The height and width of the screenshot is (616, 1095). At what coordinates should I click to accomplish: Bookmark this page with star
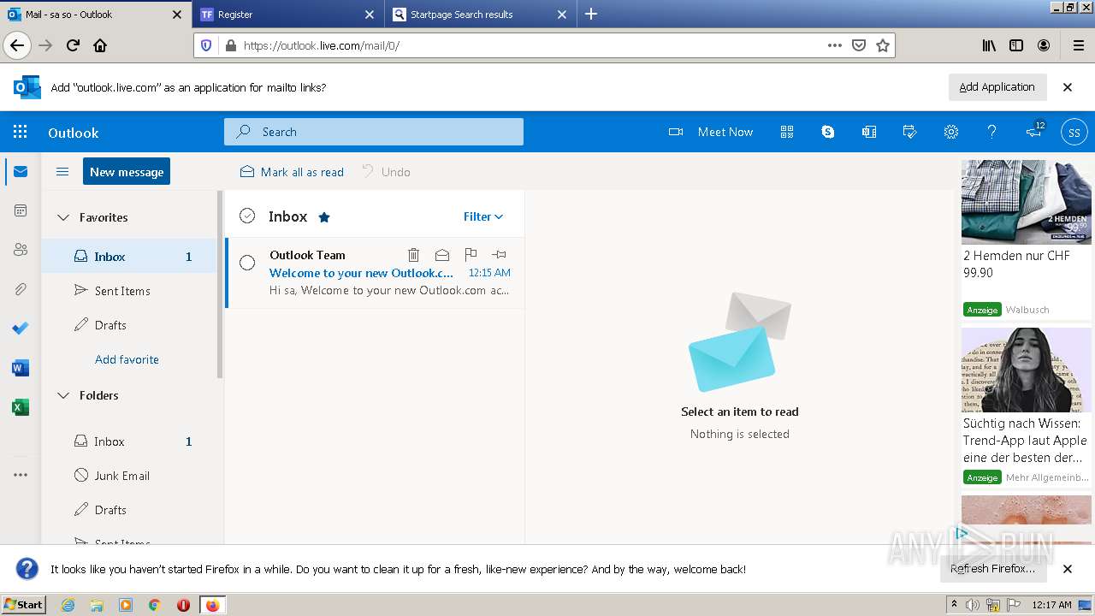883,45
